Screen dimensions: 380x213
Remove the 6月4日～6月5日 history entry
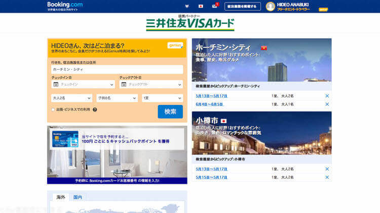(x=327, y=104)
